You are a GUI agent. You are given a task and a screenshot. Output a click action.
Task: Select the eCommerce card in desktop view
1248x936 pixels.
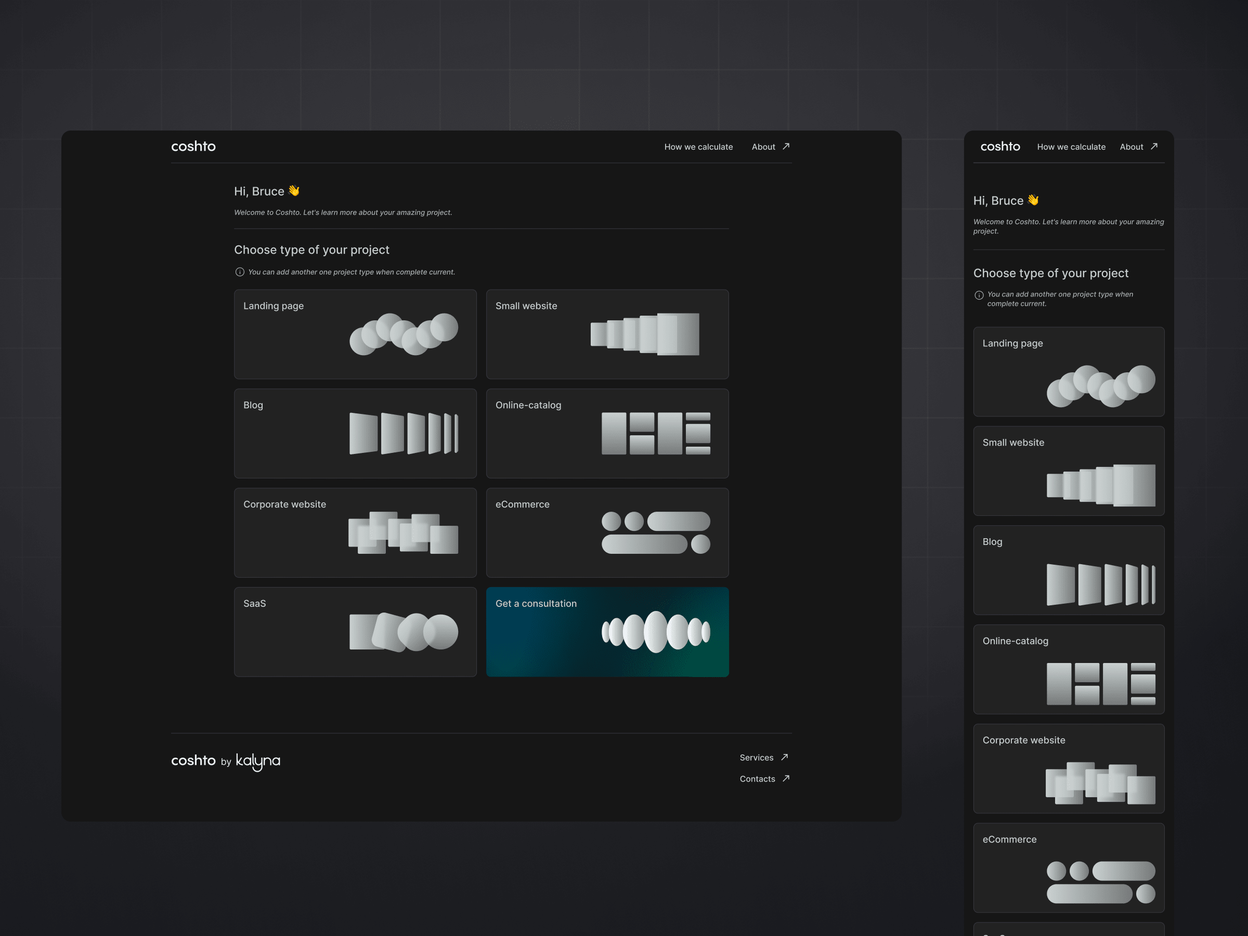tap(608, 532)
